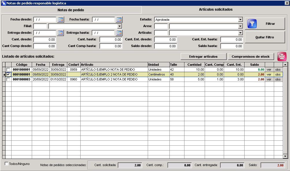Image resolution: width=290 pixels, height=171 pixels.
Task: Click the Quitar Filtro button
Action: (265, 37)
